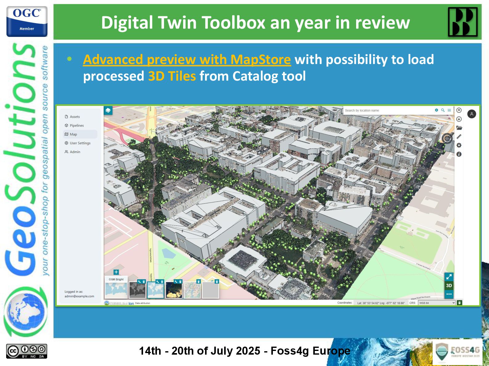Toggle the 3D mode button
The width and height of the screenshot is (489, 366).
pos(449,285)
